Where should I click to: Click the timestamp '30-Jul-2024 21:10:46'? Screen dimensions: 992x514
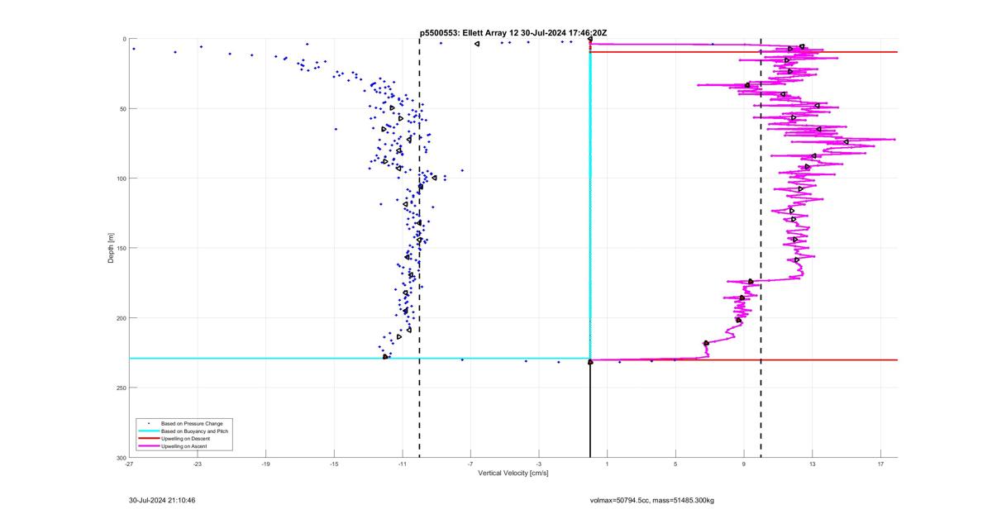point(162,500)
